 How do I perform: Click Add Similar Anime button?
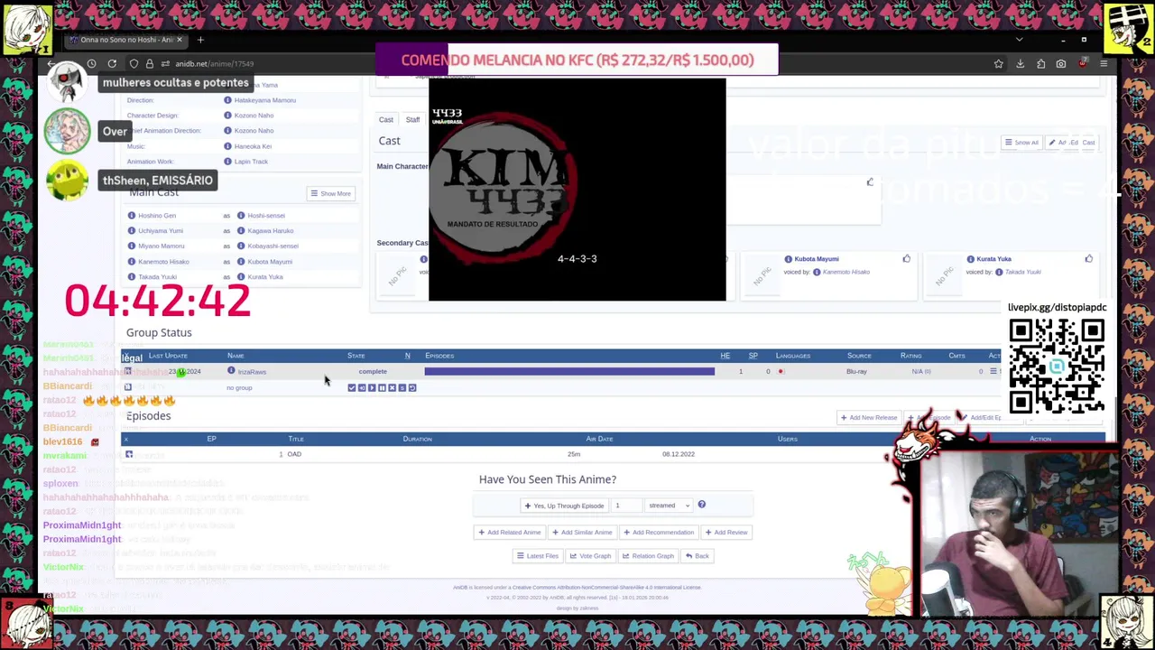582,533
